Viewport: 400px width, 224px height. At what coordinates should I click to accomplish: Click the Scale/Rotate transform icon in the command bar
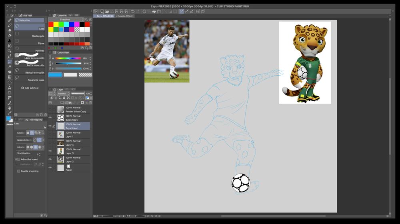[x=159, y=11]
